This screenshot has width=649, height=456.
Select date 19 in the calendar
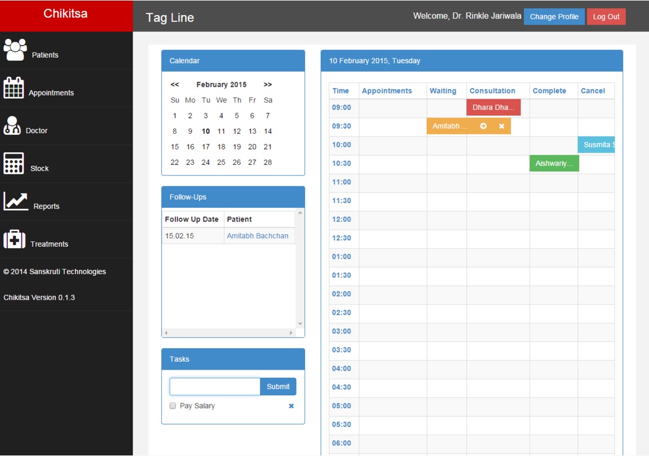(x=237, y=147)
